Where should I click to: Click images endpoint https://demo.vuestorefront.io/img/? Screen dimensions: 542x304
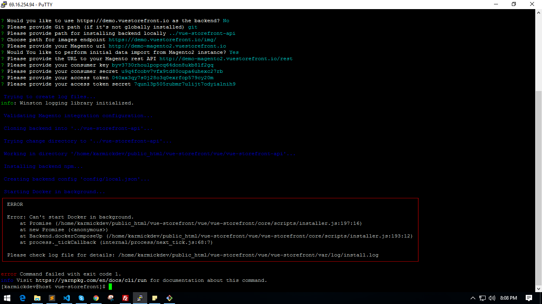[163, 40]
